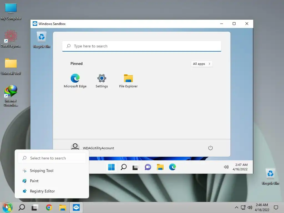Click the host Start orb button
Screen dimensions: 284x213
tap(7, 207)
